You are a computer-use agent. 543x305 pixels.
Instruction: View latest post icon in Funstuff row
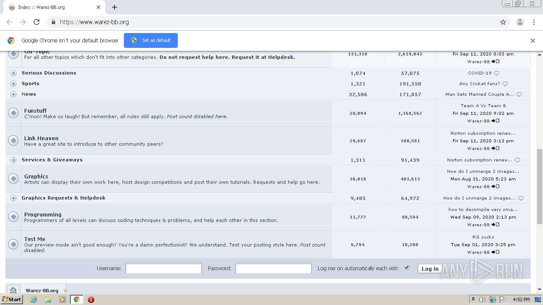(495, 121)
